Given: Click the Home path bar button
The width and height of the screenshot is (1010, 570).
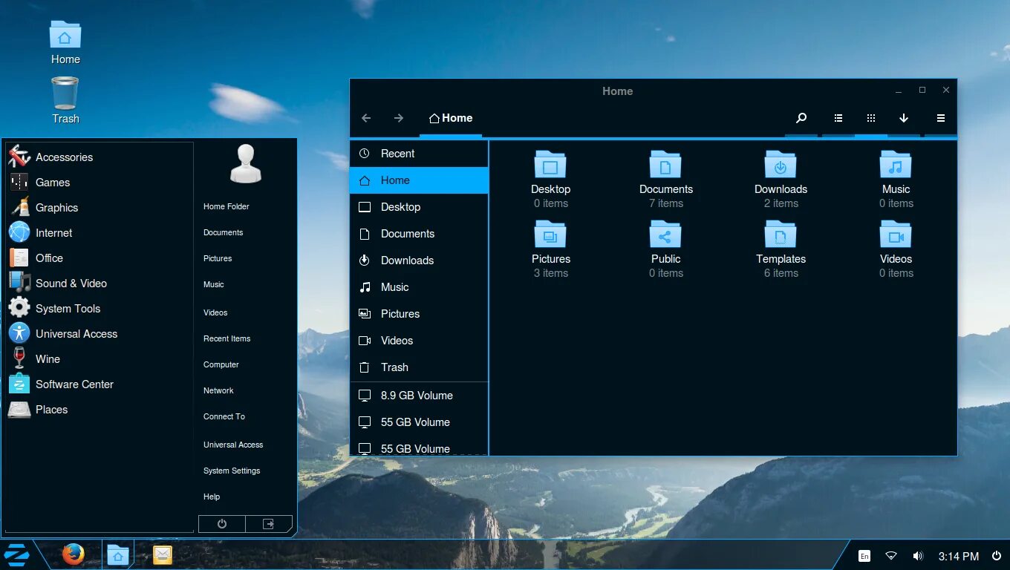Looking at the screenshot, I should (x=451, y=118).
